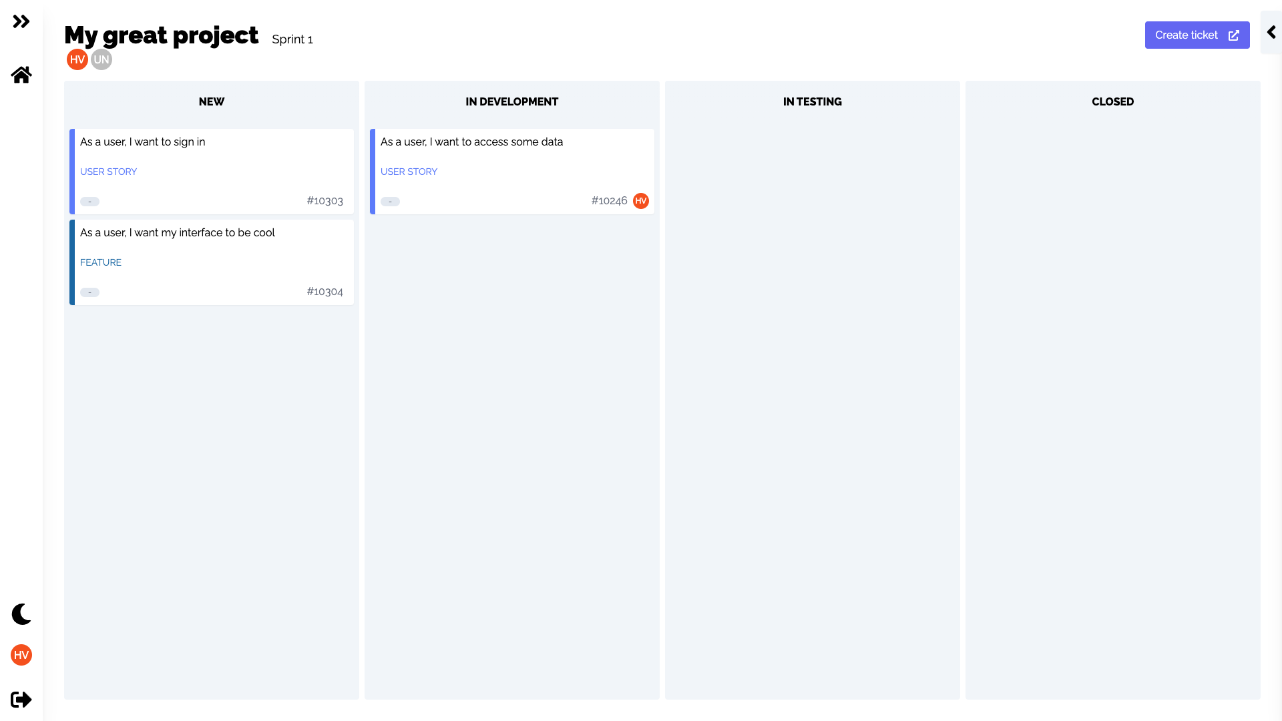This screenshot has width=1282, height=721.
Task: Open ticket about interface being cool
Action: pyautogui.click(x=178, y=232)
